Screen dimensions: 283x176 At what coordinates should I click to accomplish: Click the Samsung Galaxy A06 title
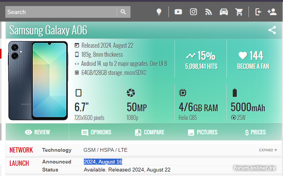coord(49,30)
